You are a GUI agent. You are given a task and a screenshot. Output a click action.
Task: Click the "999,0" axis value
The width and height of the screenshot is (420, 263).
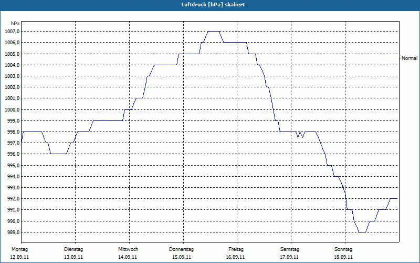13,121
